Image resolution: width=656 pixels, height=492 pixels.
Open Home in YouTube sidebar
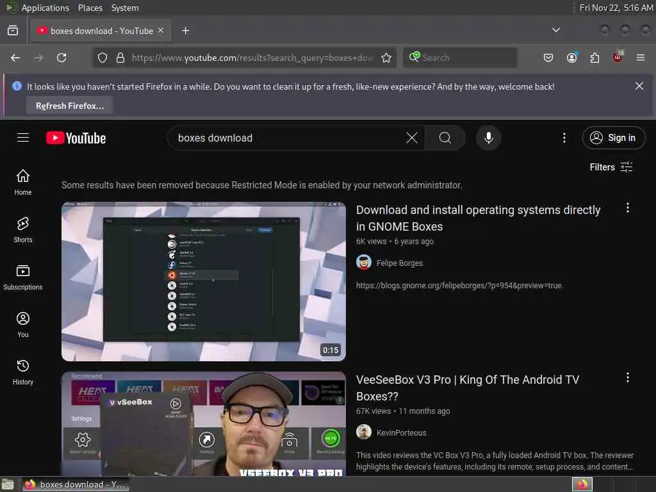coord(23,183)
